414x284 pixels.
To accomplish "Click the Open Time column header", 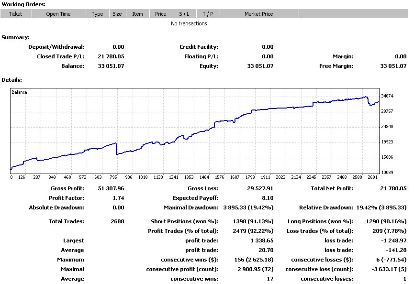I will 58,14.
